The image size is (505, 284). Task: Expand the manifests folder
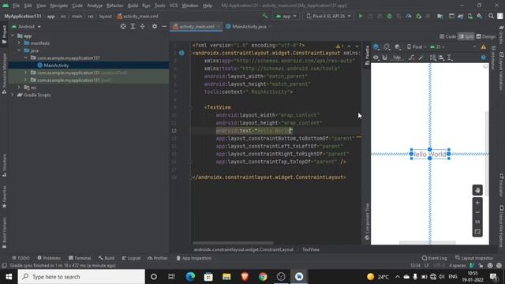click(x=19, y=43)
